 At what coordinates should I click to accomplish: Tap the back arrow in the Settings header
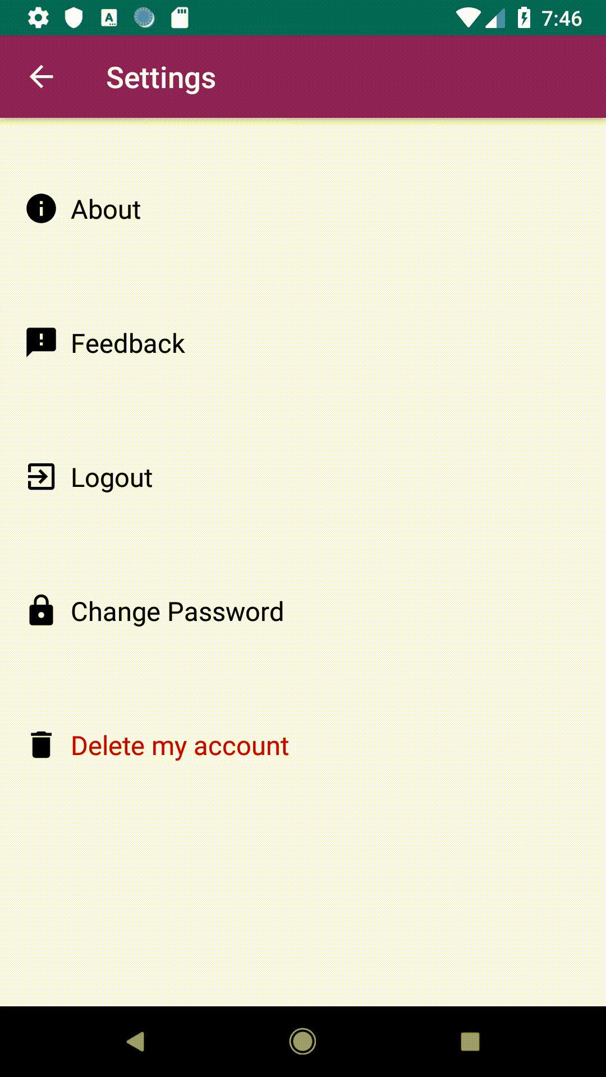click(41, 76)
